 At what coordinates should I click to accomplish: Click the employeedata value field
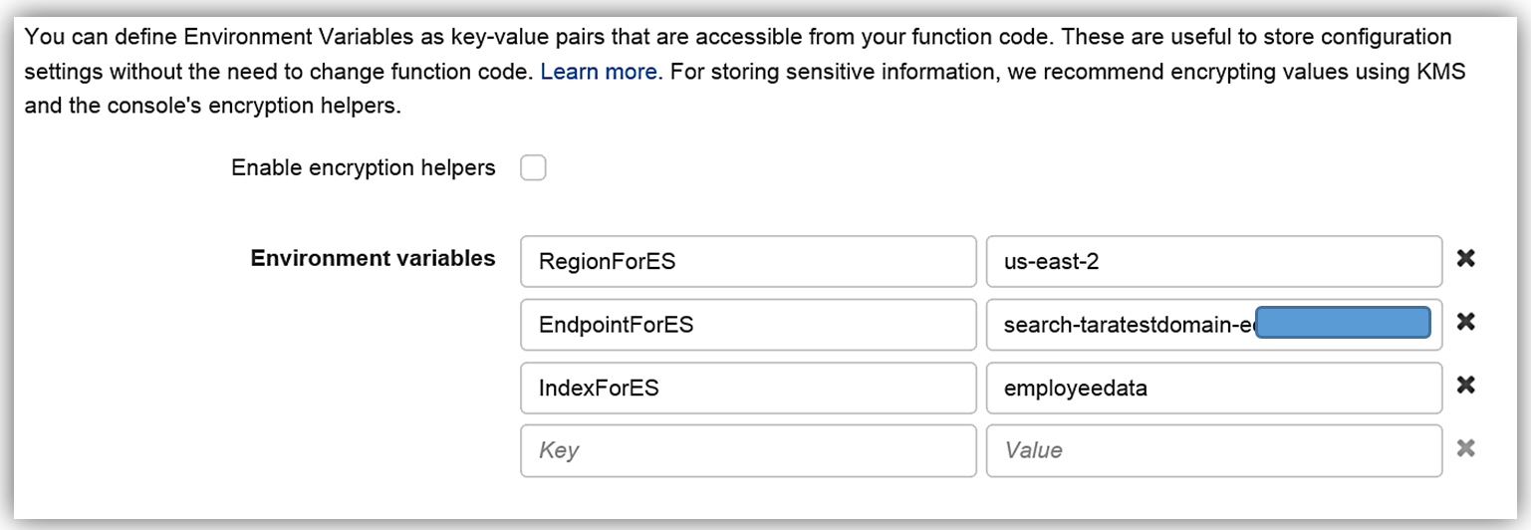click(x=1213, y=388)
